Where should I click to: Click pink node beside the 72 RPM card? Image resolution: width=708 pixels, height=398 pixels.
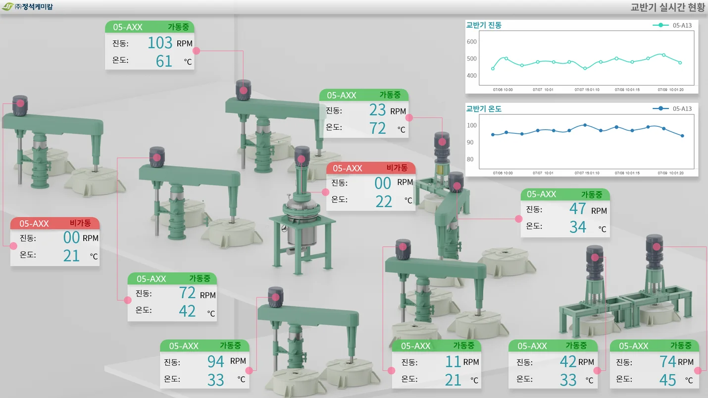click(128, 299)
